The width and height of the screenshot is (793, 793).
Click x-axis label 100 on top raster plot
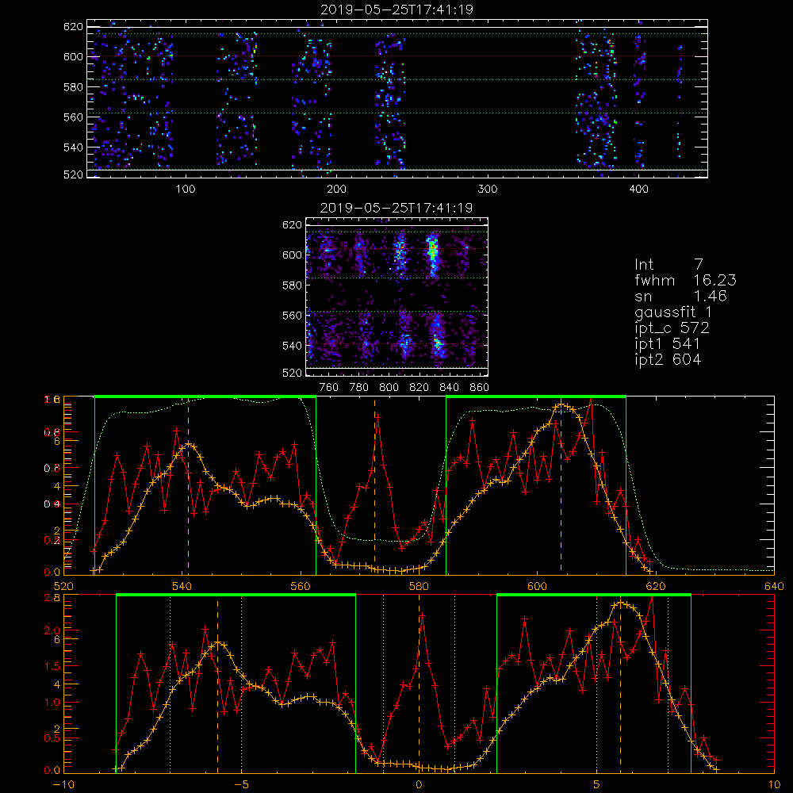coord(186,190)
